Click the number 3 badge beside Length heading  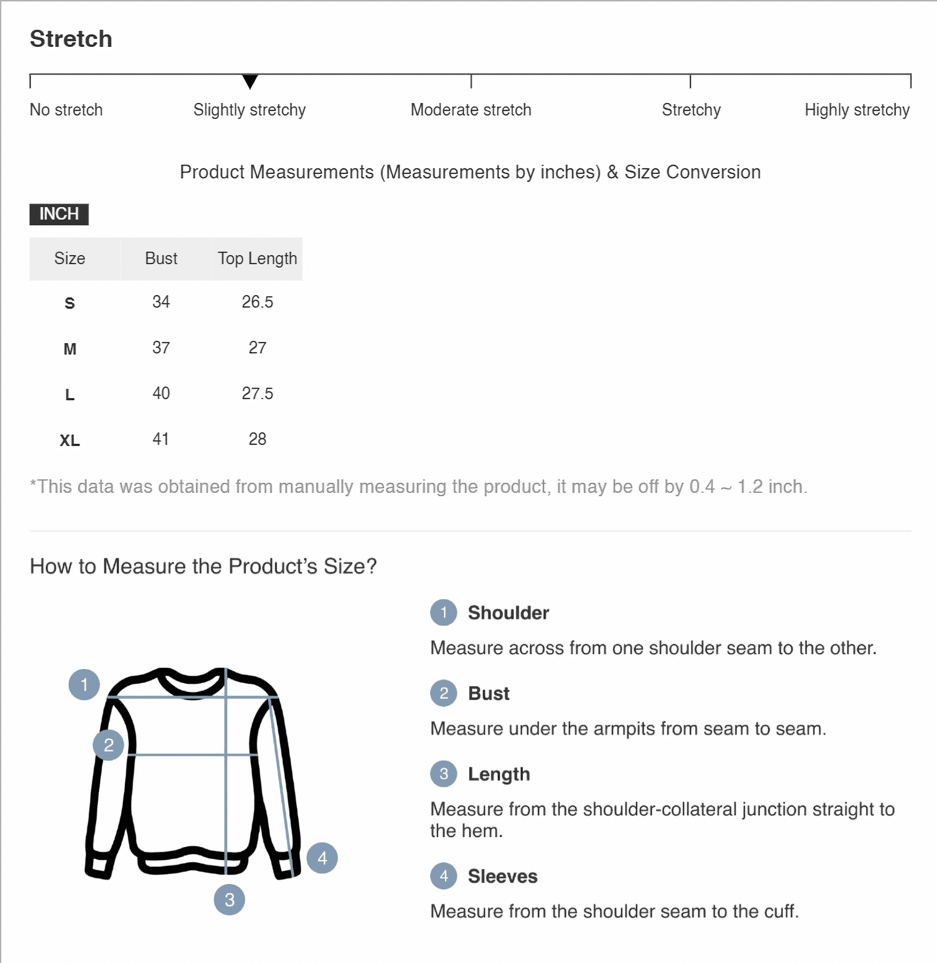pyautogui.click(x=443, y=774)
